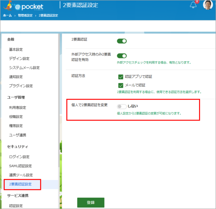Click the サービス連携 section heading
Image resolution: width=216 pixels, height=209 pixels.
[18, 195]
